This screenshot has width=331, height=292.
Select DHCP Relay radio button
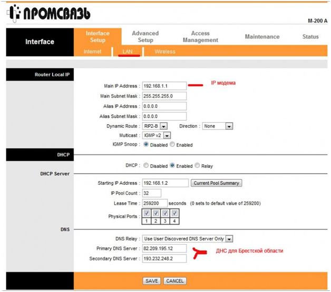[197, 166]
